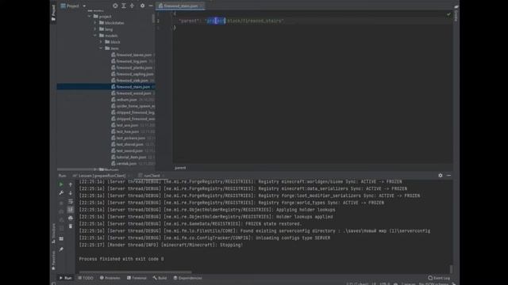
Task: Hide the Project tool window with minus icon
Action: 151,6
